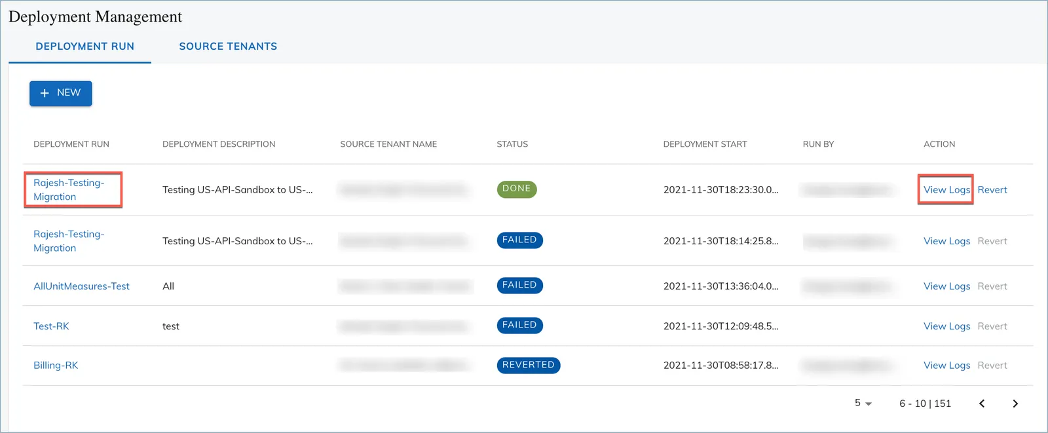
Task: Click the start time 2021-11-30T18:23:30.0...
Action: (x=720, y=190)
